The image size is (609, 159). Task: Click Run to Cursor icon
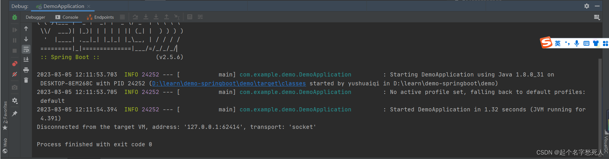177,17
